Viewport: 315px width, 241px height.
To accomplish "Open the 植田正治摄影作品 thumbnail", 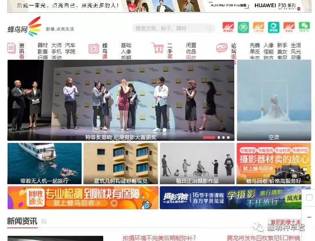I will [196, 164].
